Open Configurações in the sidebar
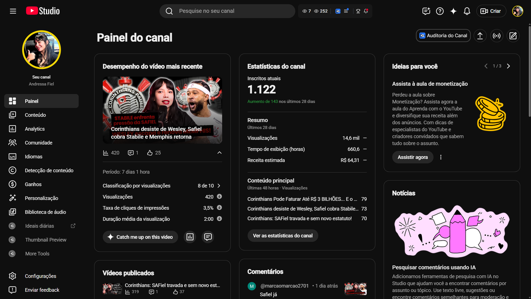The height and width of the screenshot is (299, 531). pos(41,276)
